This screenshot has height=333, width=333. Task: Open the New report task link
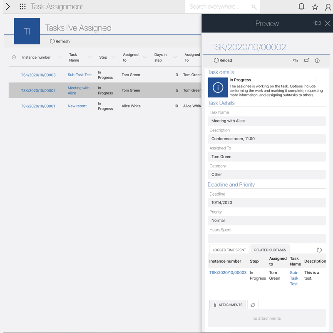click(77, 106)
